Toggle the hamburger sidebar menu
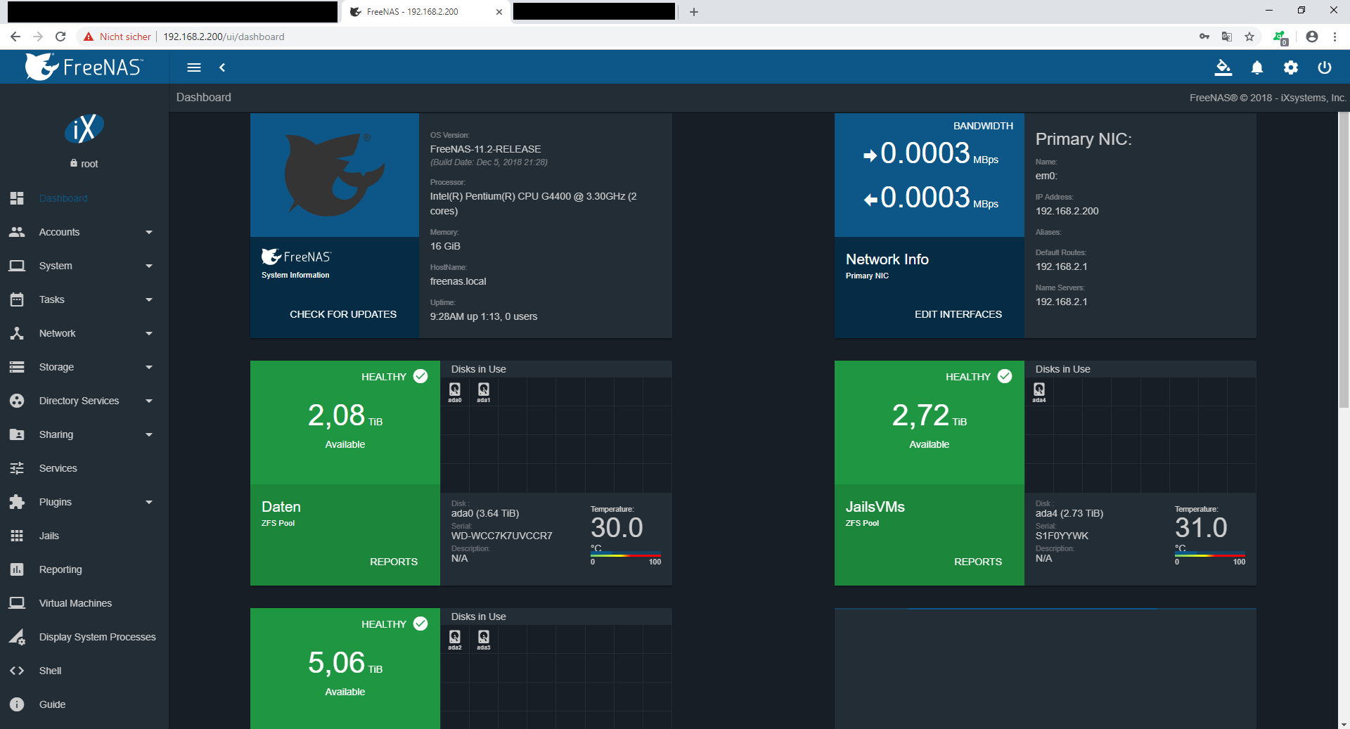 coord(194,67)
